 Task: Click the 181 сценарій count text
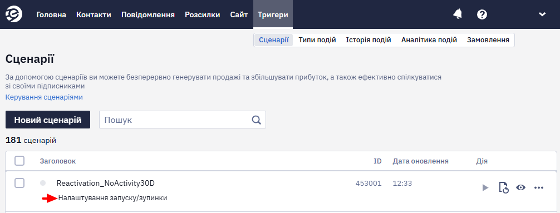pyautogui.click(x=31, y=140)
